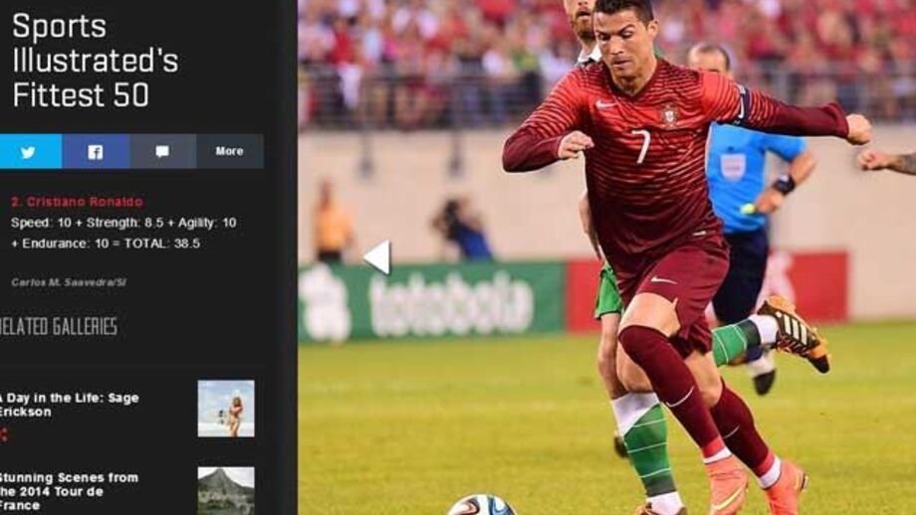Open comments with the speech bubble icon
Viewport: 916px width, 515px height.
tap(162, 152)
